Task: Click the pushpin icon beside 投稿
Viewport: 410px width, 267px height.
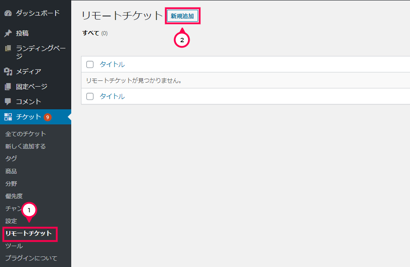Action: (x=8, y=33)
